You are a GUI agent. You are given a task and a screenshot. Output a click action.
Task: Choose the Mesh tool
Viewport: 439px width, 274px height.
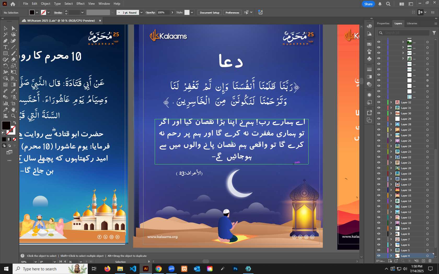coord(5,85)
